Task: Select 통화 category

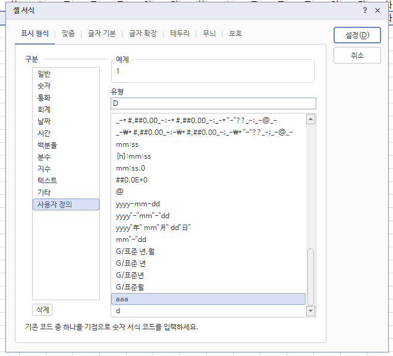Action: (x=66, y=97)
